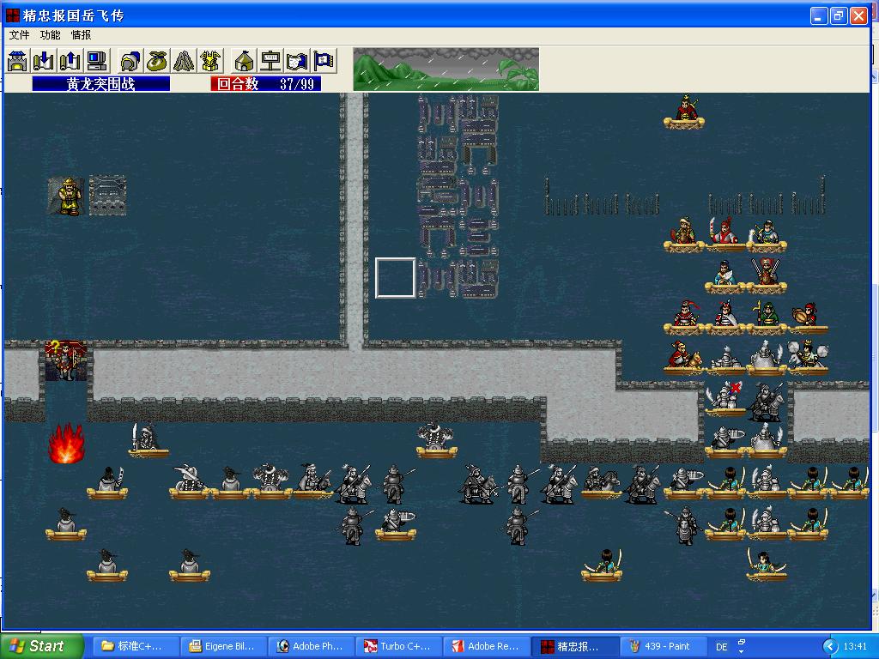Open the 功能 menu
The height and width of the screenshot is (659, 879).
(x=50, y=34)
